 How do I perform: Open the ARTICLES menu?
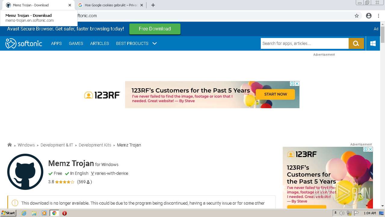(x=100, y=43)
